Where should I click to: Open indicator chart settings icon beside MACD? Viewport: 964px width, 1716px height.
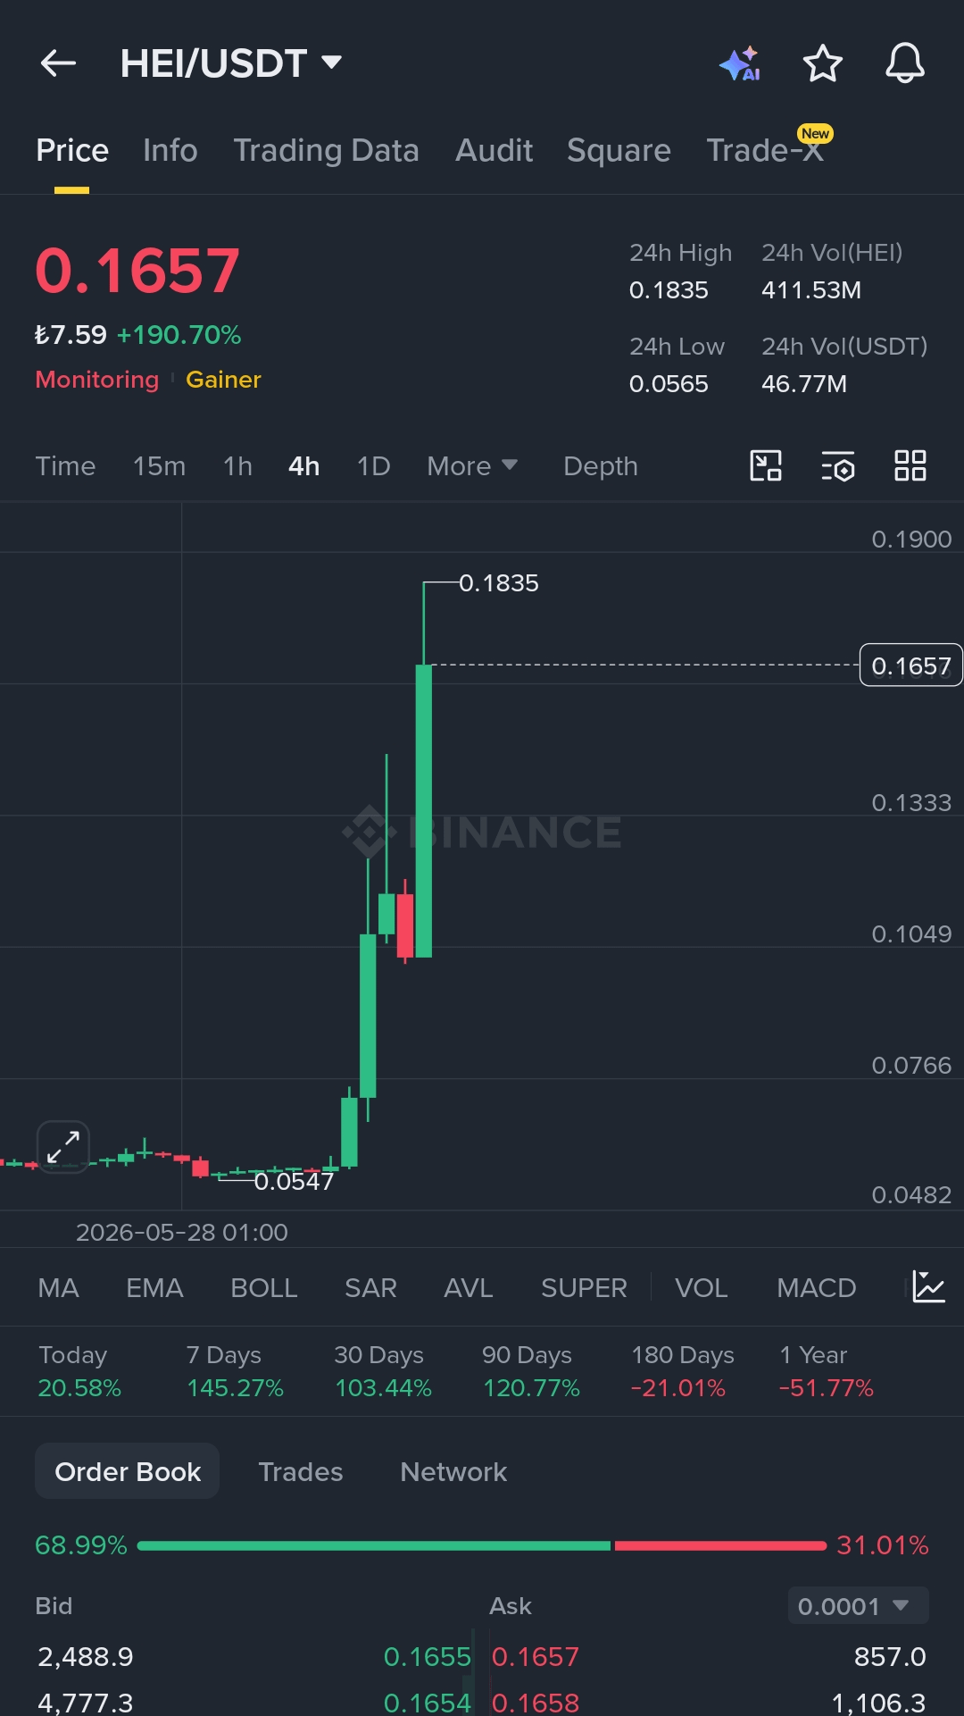coord(928,1287)
